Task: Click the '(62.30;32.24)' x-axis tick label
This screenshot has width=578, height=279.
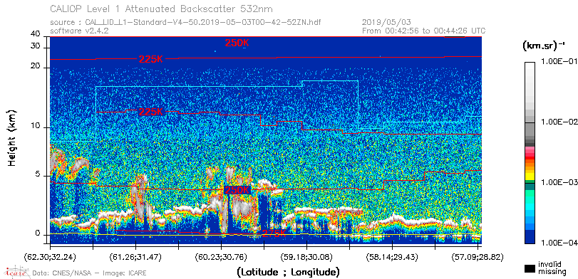Action: click(x=50, y=256)
